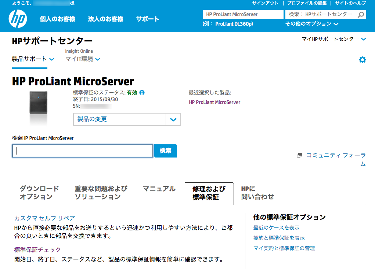Switch to the ダウンロードオプション tab
Image resolution: width=375 pixels, height=274 pixels.
tap(39, 193)
